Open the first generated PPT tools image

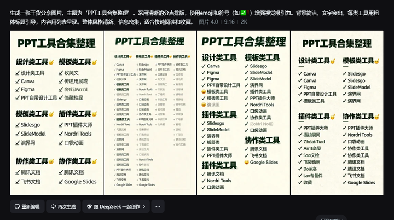coord(56,113)
